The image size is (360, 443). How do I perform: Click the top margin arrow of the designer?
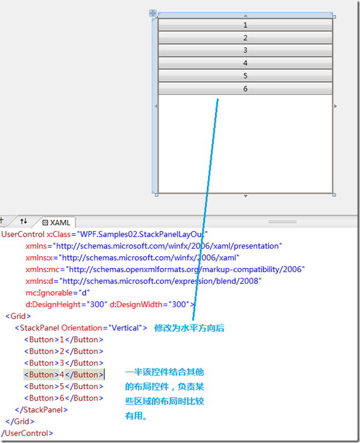[x=245, y=16]
